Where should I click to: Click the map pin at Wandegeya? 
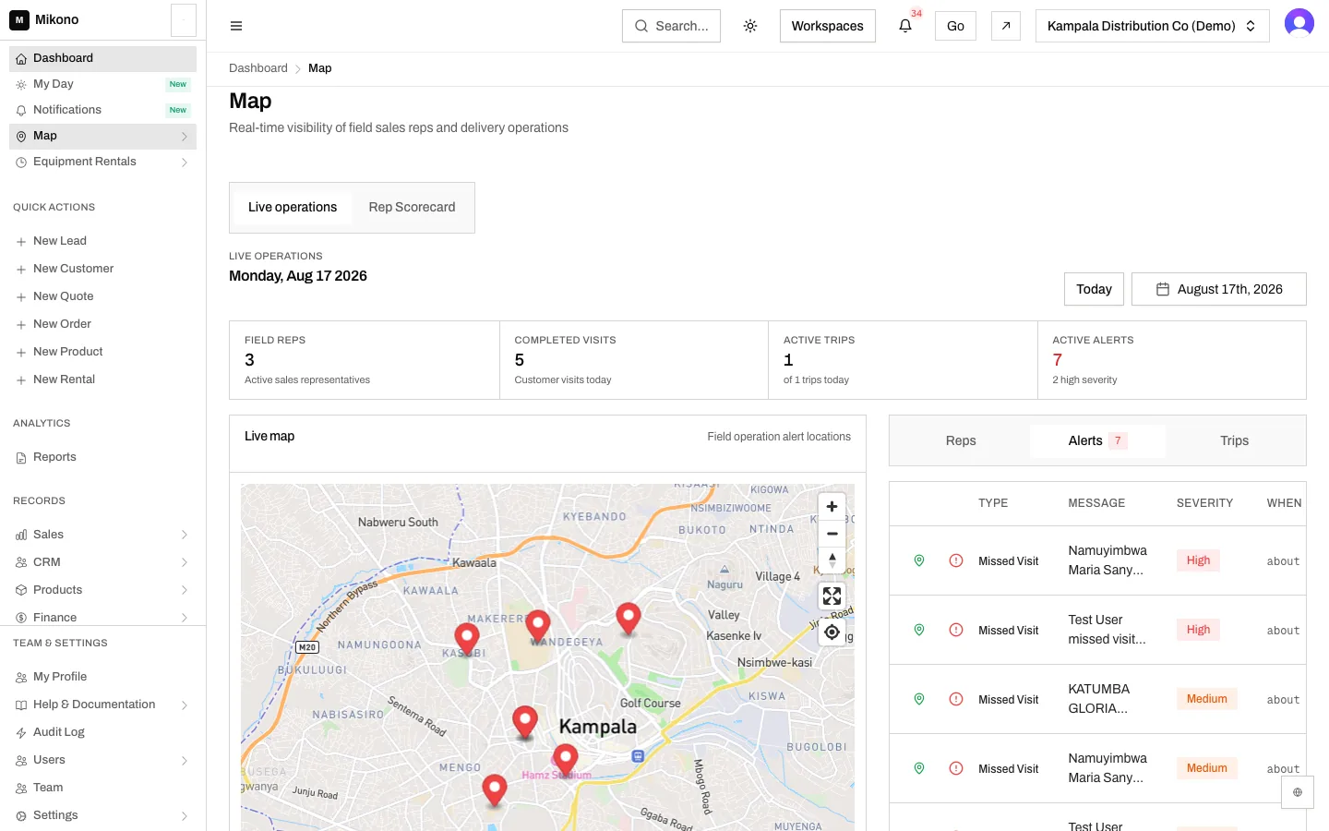538,626
